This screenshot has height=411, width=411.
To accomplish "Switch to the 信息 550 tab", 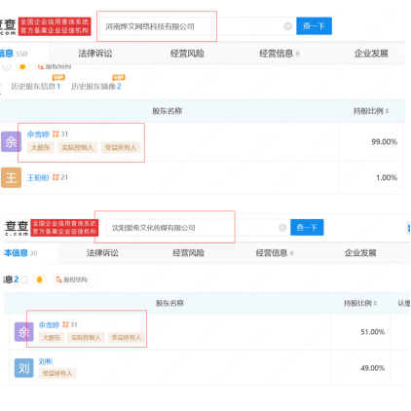I will coord(14,54).
